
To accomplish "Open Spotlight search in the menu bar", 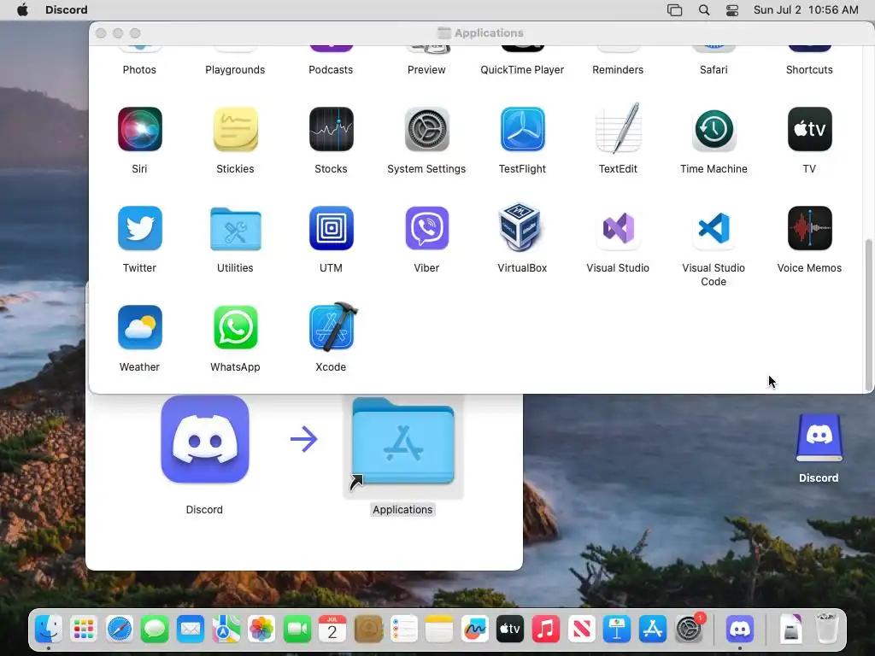I will (x=704, y=10).
